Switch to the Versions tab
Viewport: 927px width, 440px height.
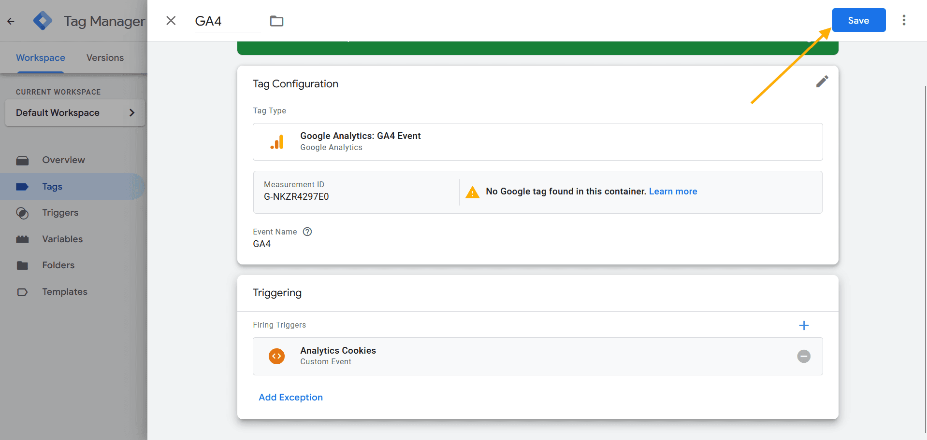pyautogui.click(x=105, y=57)
